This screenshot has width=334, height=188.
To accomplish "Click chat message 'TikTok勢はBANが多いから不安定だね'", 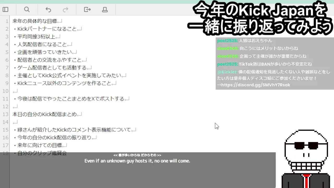I will click(x=275, y=64).
